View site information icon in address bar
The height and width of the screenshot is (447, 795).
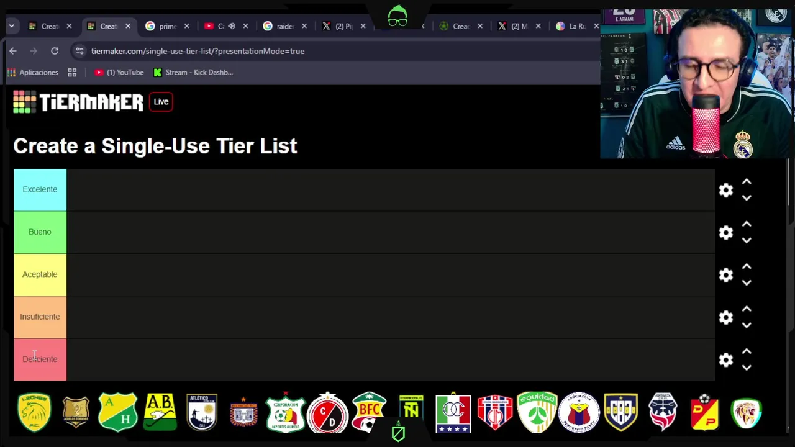(79, 51)
